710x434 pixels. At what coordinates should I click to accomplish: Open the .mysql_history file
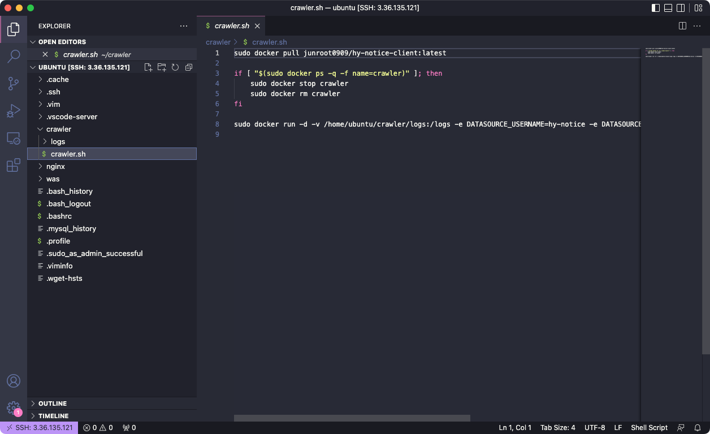coord(112,229)
